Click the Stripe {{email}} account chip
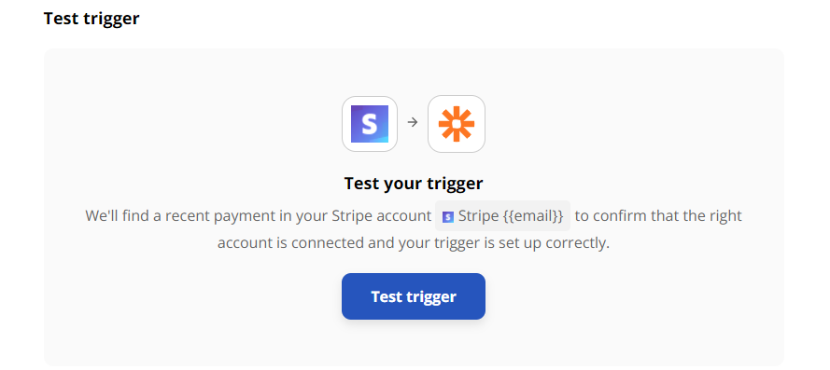Viewport: 830px width, 370px height. 503,216
